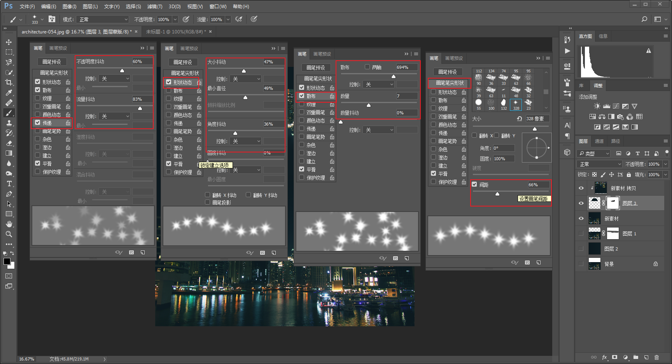Click the create new layer button
Screen dimensions: 672x364
click(x=646, y=357)
